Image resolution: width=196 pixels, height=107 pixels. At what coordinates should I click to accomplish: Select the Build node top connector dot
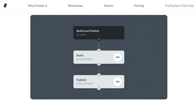tap(99, 51)
